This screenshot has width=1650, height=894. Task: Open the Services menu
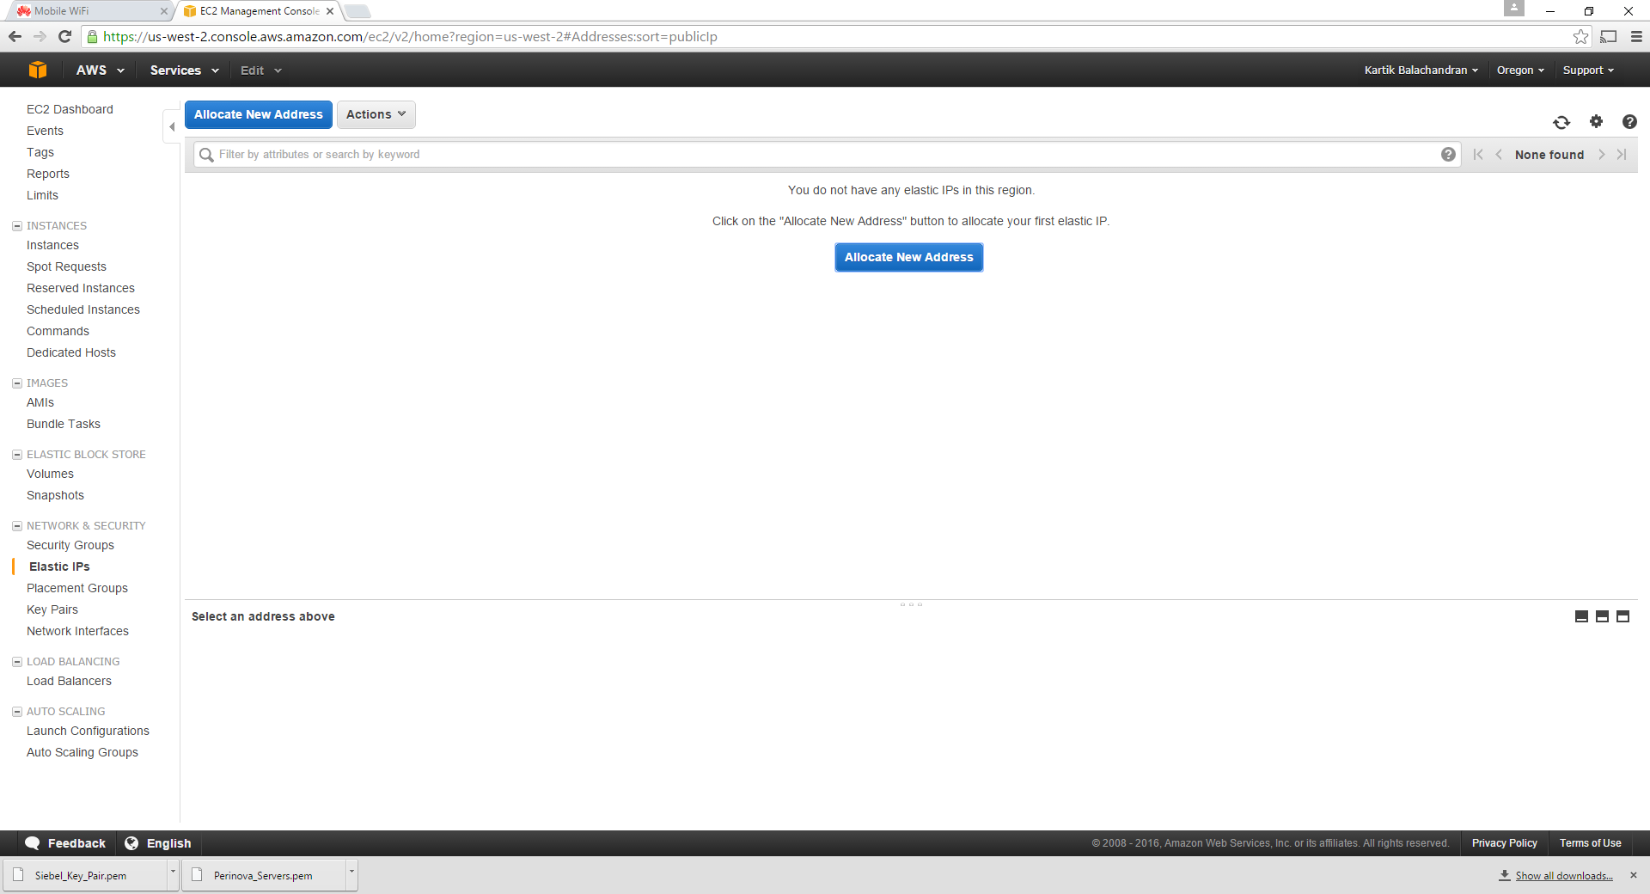185,70
